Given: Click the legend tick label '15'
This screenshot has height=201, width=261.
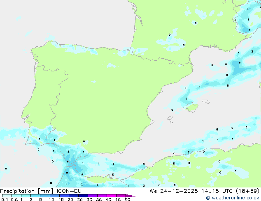Looking at the screenshot, I should point(61,199).
